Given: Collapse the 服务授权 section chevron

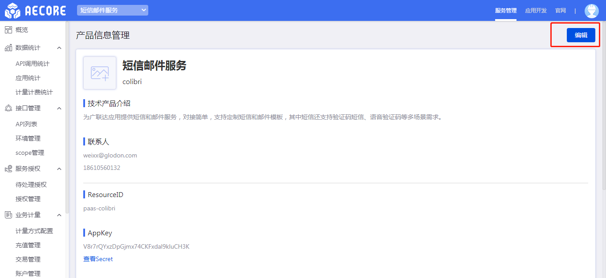Looking at the screenshot, I should click(x=59, y=169).
